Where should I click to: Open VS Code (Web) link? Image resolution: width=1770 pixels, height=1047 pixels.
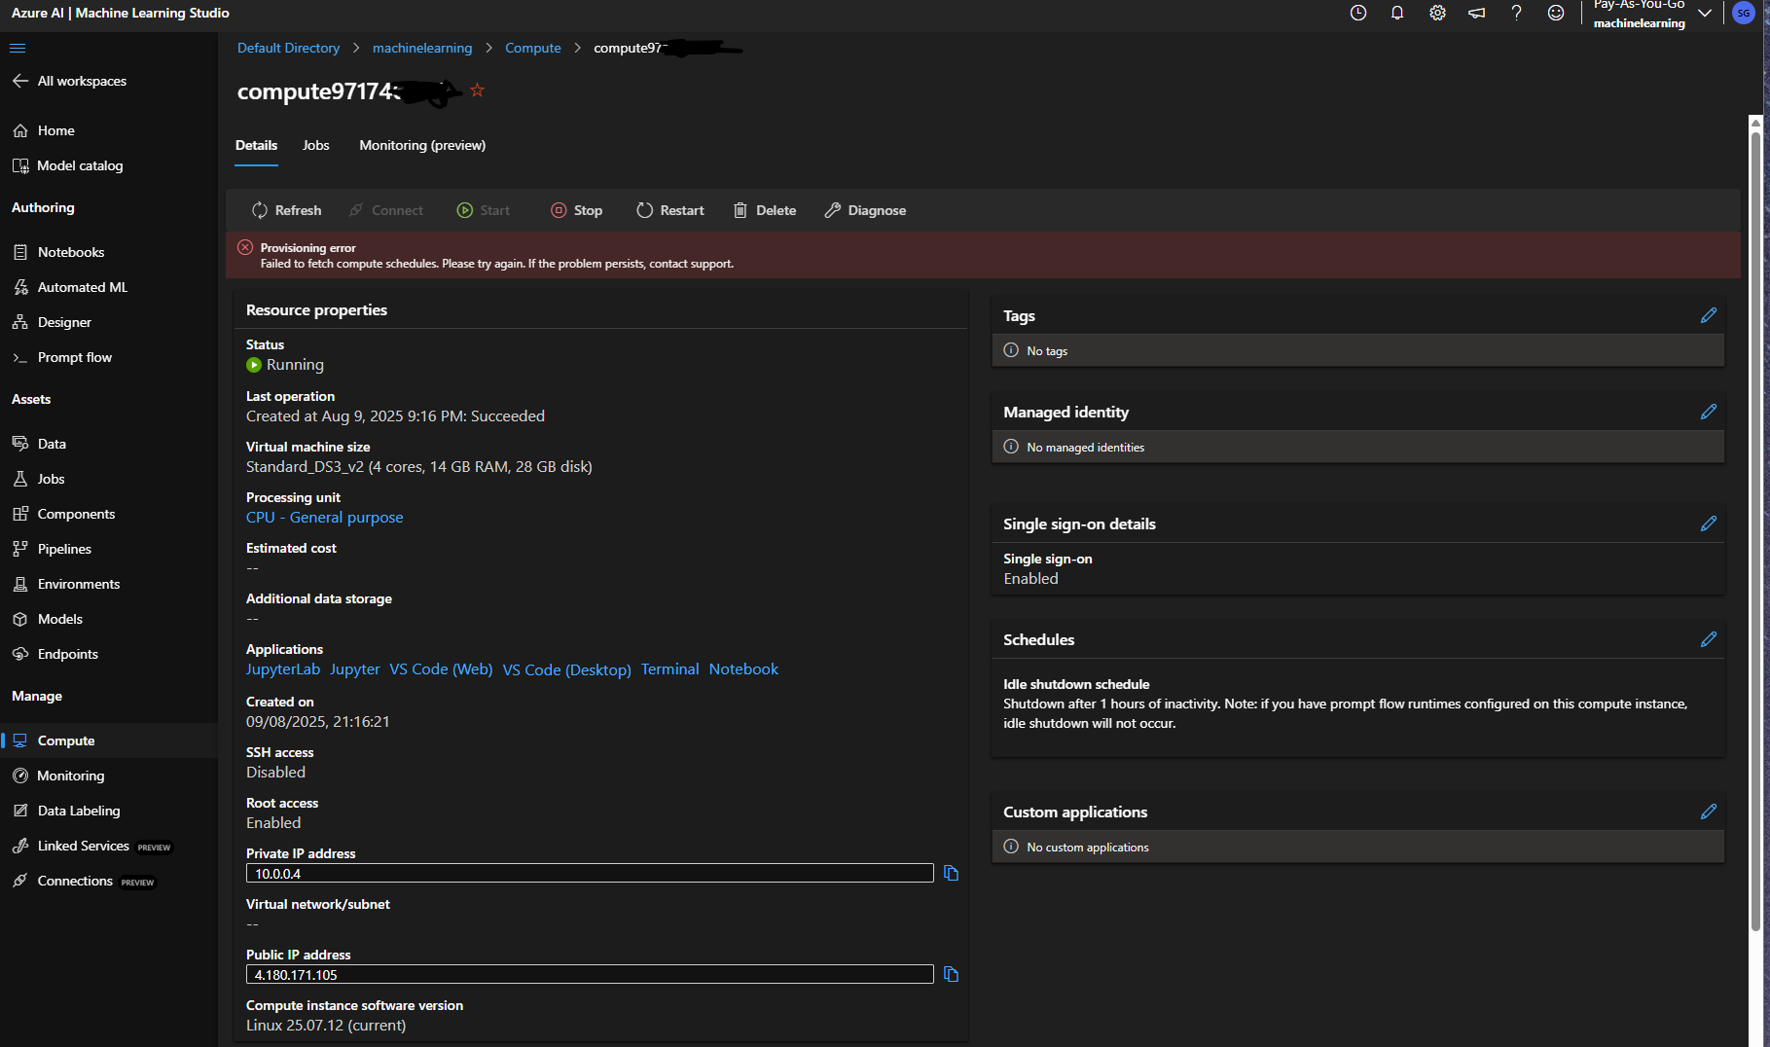(x=441, y=669)
